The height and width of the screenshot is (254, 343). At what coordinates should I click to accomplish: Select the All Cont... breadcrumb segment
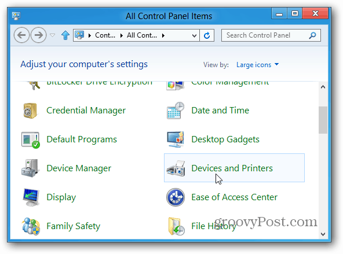(x=142, y=35)
